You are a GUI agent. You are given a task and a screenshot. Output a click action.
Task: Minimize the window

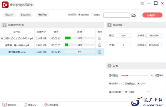(x=149, y=3)
